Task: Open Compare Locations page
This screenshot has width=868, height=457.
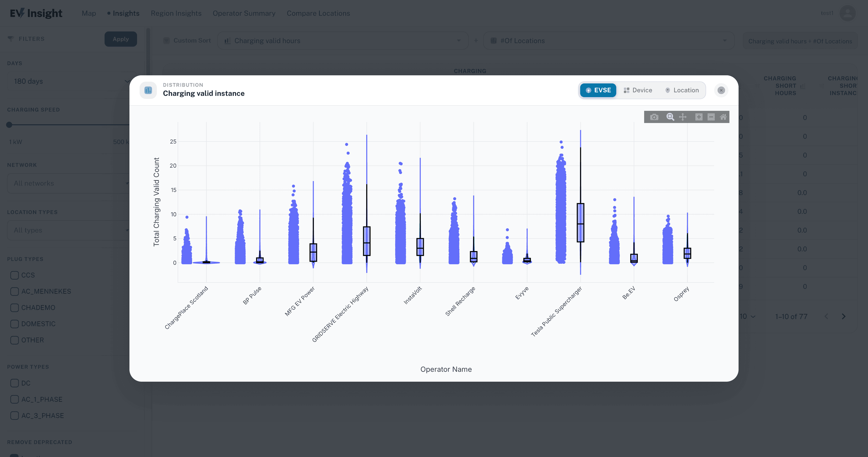Action: (x=318, y=13)
